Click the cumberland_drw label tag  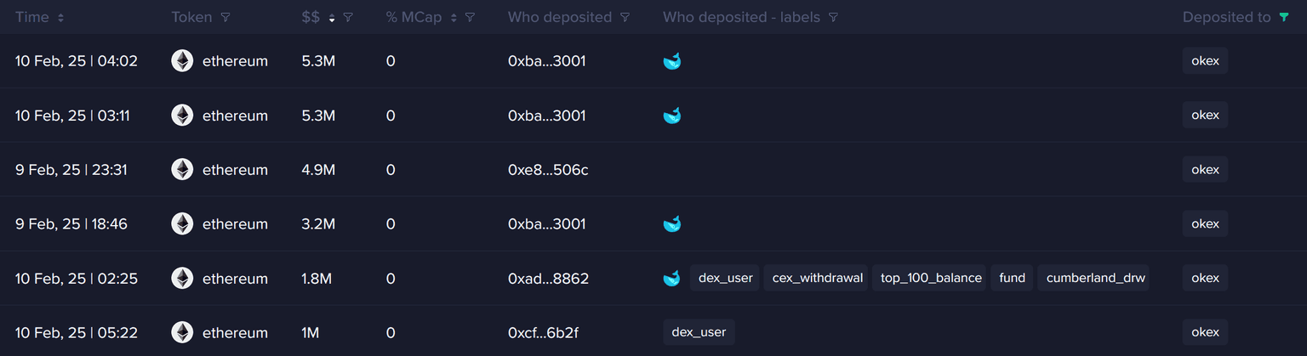point(1096,279)
